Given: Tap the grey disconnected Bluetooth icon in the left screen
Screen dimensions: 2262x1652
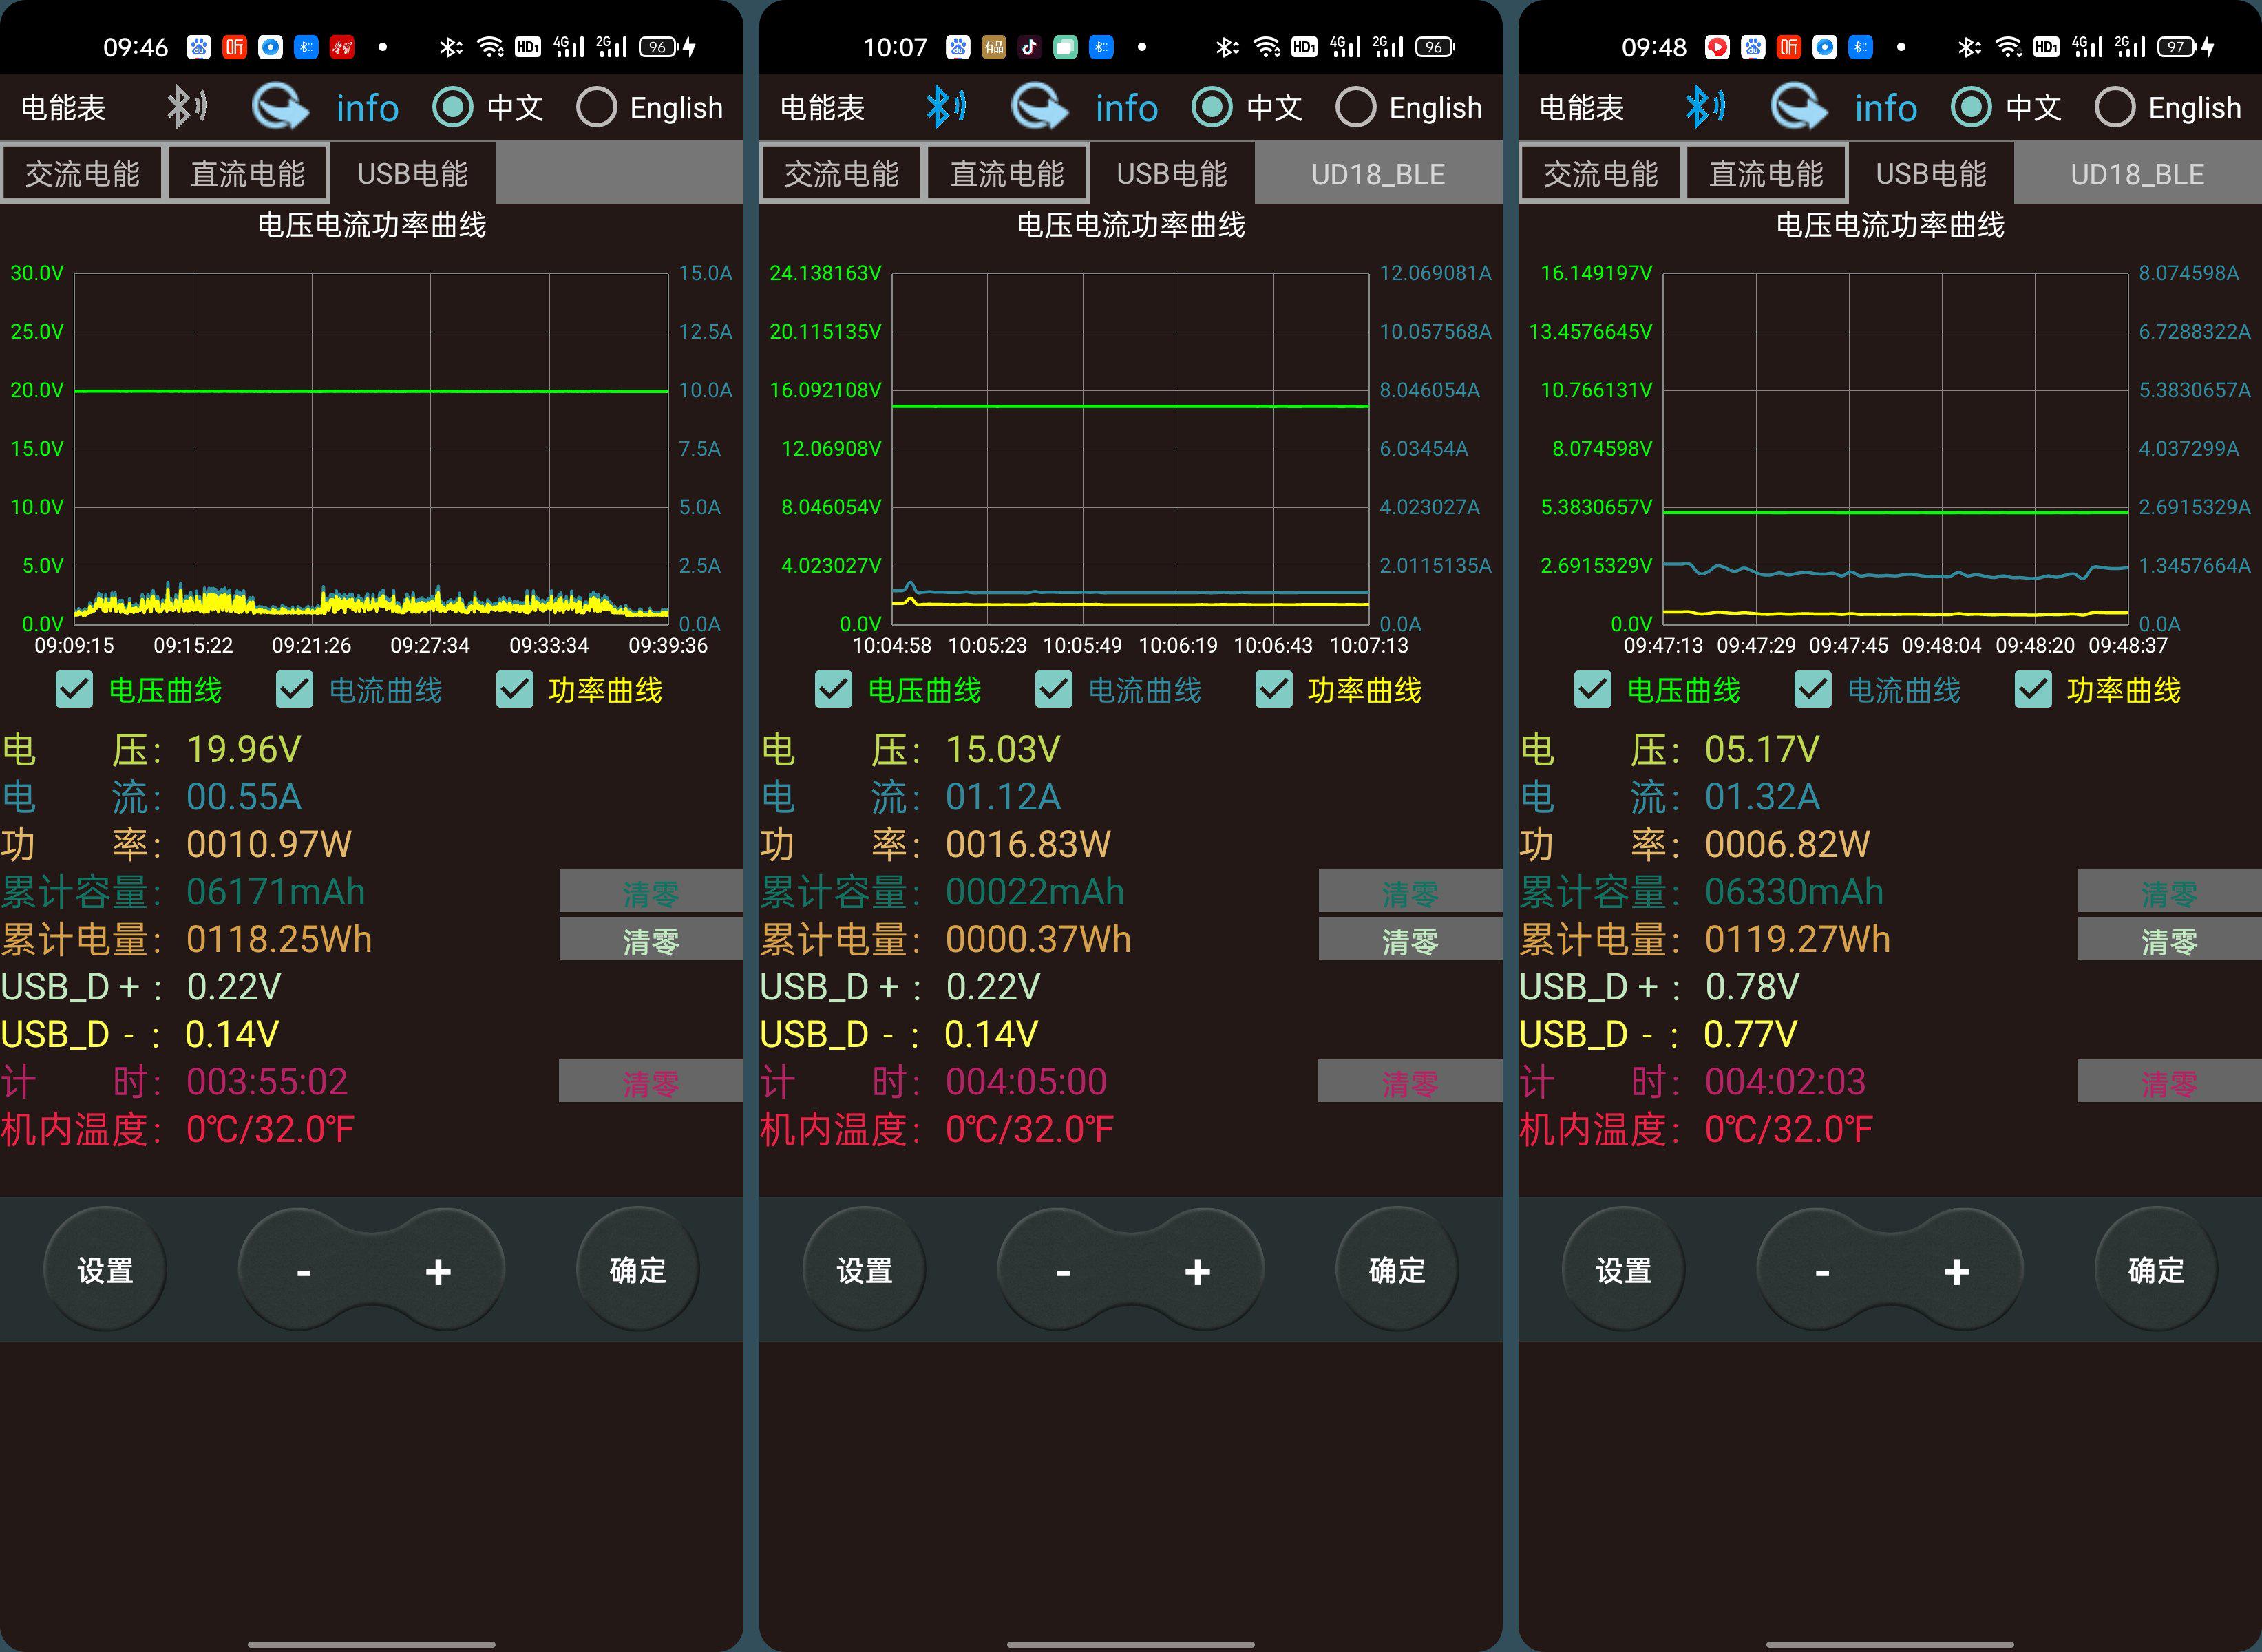Looking at the screenshot, I should (186, 107).
